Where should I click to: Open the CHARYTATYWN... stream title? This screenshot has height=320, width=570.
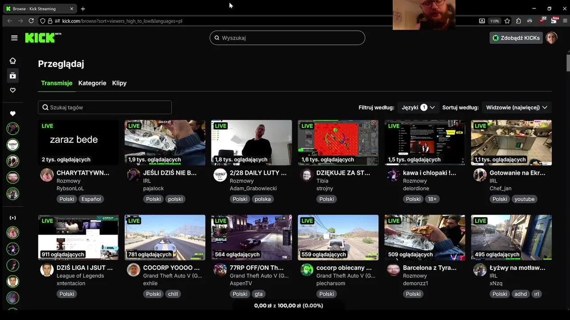coord(83,173)
